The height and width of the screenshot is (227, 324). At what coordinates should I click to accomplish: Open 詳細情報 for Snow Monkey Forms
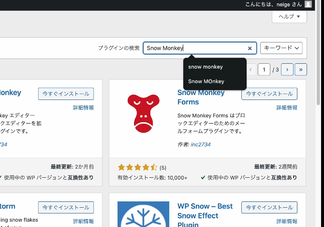pyautogui.click(x=287, y=108)
